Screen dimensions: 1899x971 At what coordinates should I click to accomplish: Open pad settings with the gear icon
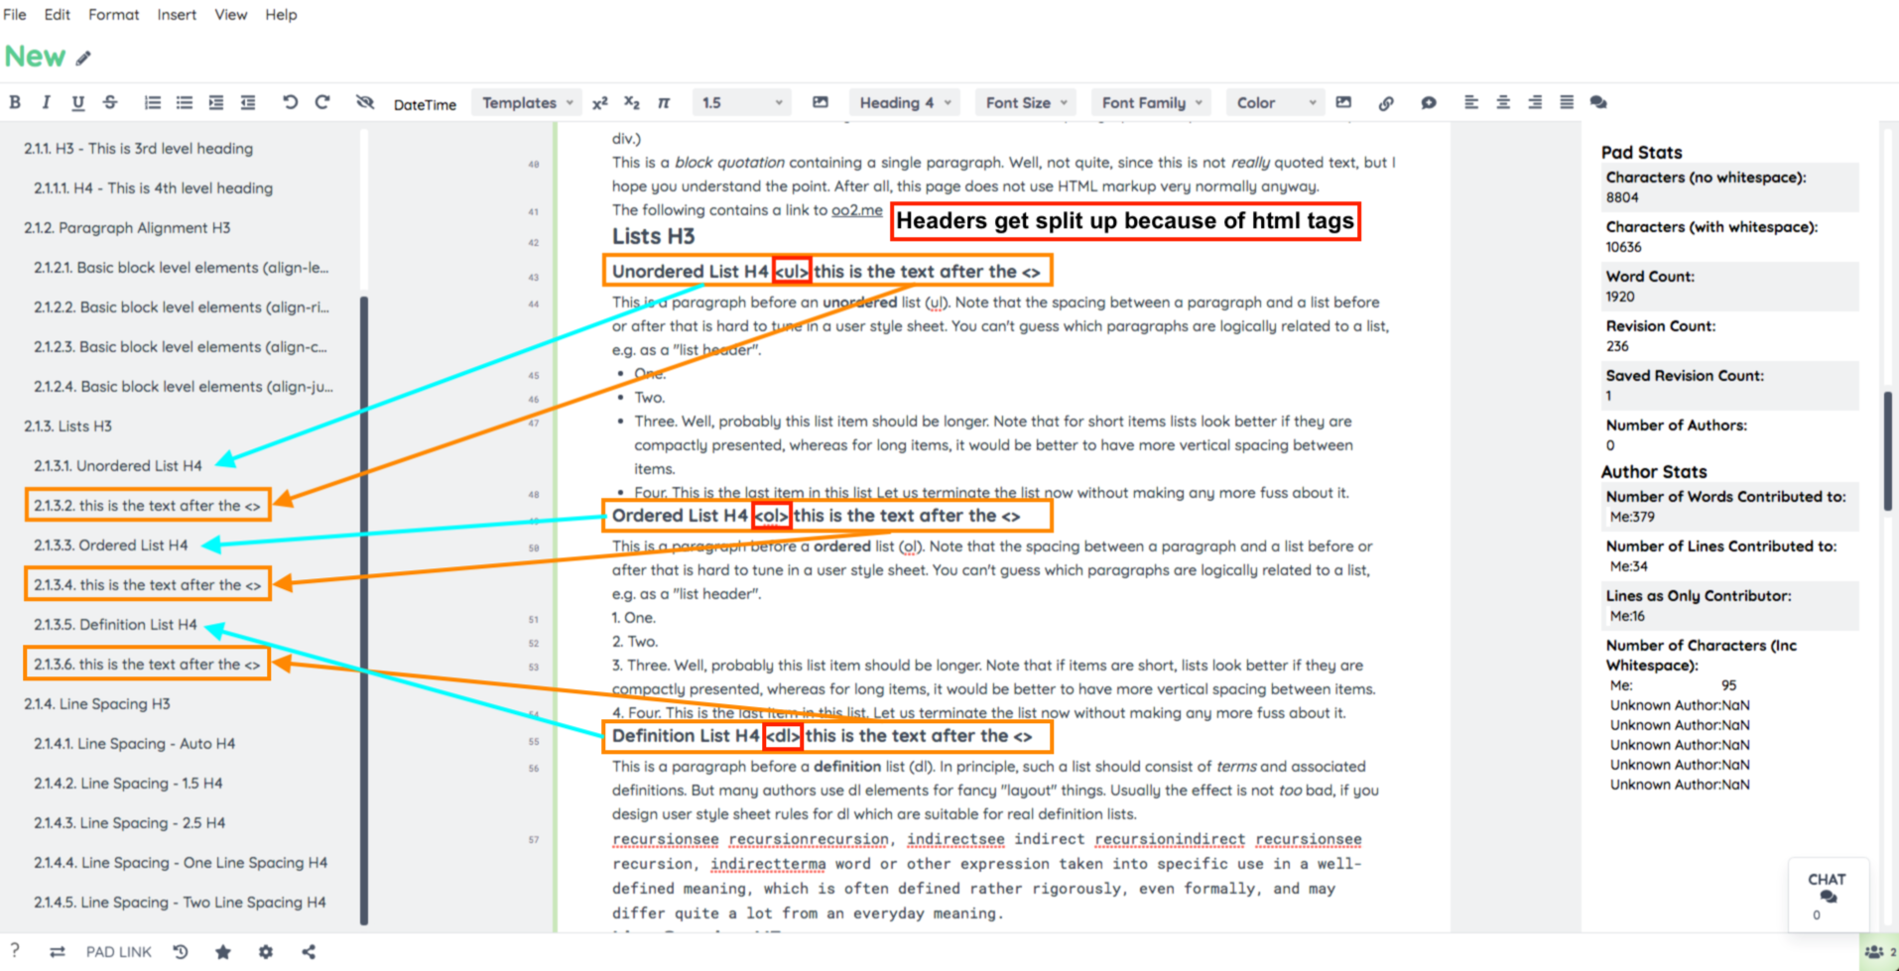[264, 951]
